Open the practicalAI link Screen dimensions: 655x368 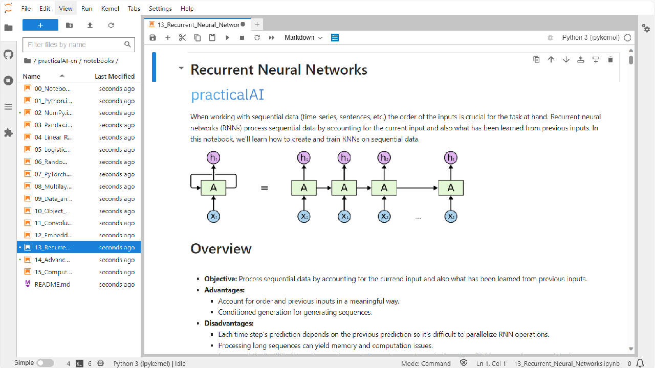tap(227, 95)
